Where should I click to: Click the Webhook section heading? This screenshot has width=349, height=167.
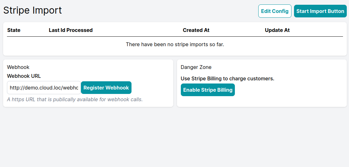pyautogui.click(x=18, y=67)
